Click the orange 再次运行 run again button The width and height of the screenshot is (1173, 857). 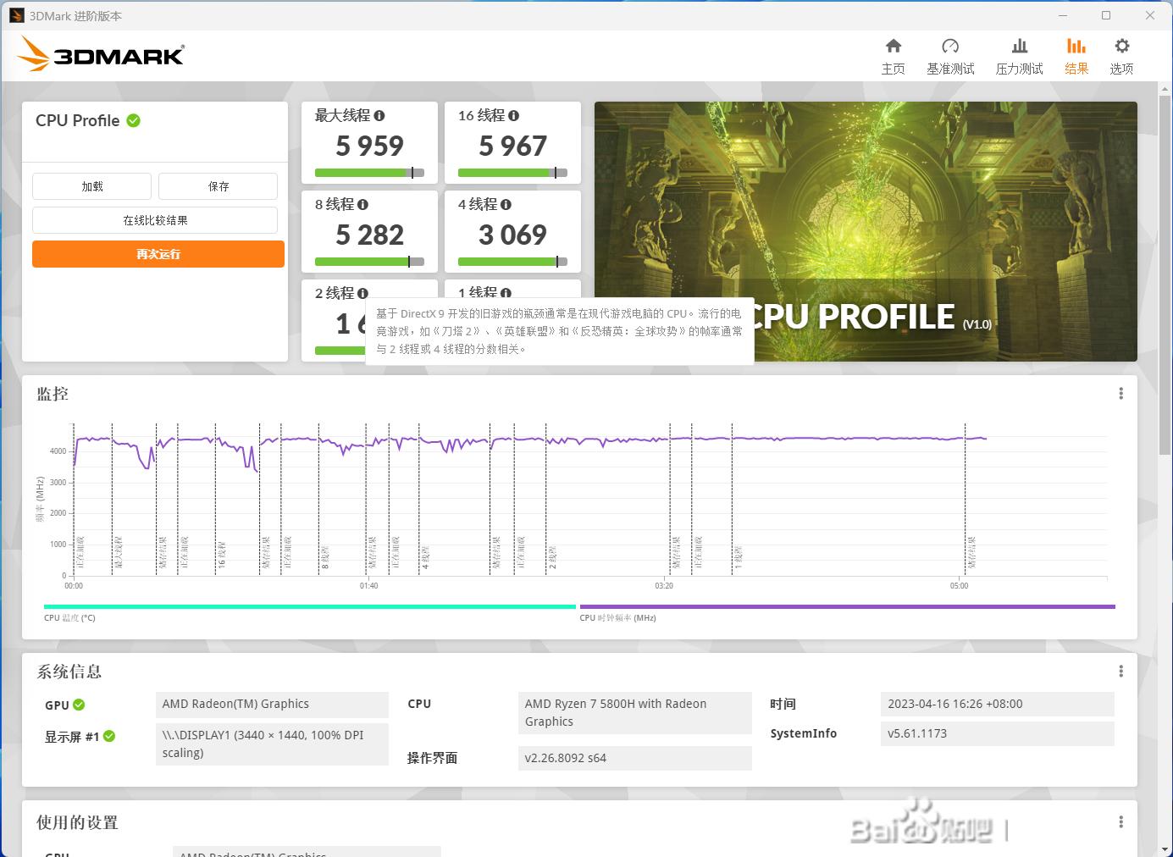pos(158,254)
